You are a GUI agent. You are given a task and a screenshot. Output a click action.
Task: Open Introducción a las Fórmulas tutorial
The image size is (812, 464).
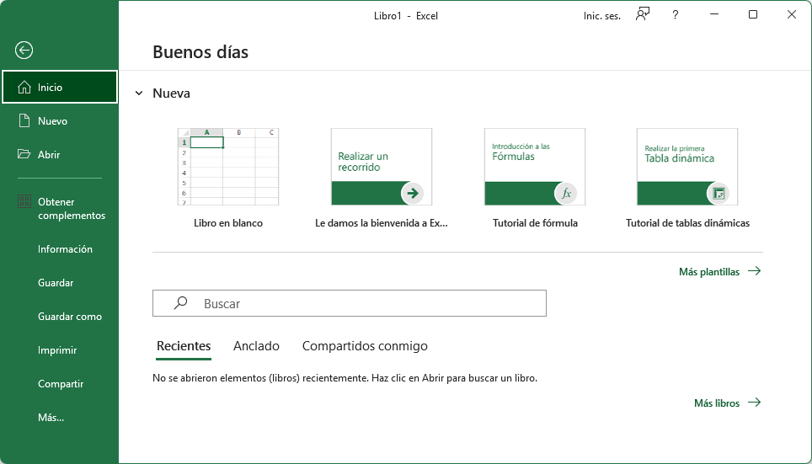535,167
